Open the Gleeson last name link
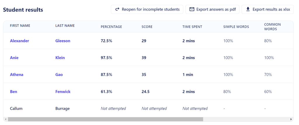Viewport: 299px width, 125px height. coord(63,41)
